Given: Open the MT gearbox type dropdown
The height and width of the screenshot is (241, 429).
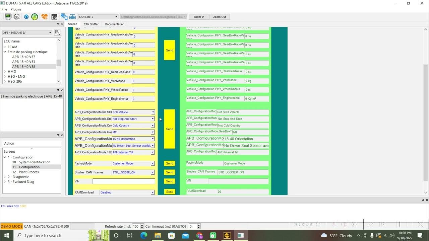Looking at the screenshot, I should click(133, 132).
